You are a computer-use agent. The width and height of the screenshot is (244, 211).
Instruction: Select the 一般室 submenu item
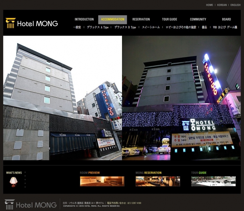pyautogui.click(x=77, y=27)
